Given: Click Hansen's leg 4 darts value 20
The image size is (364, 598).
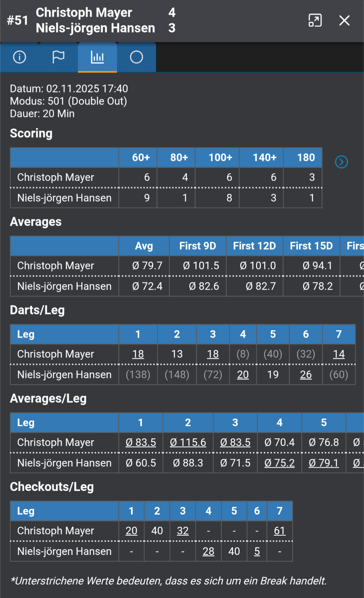Looking at the screenshot, I should [x=243, y=375].
